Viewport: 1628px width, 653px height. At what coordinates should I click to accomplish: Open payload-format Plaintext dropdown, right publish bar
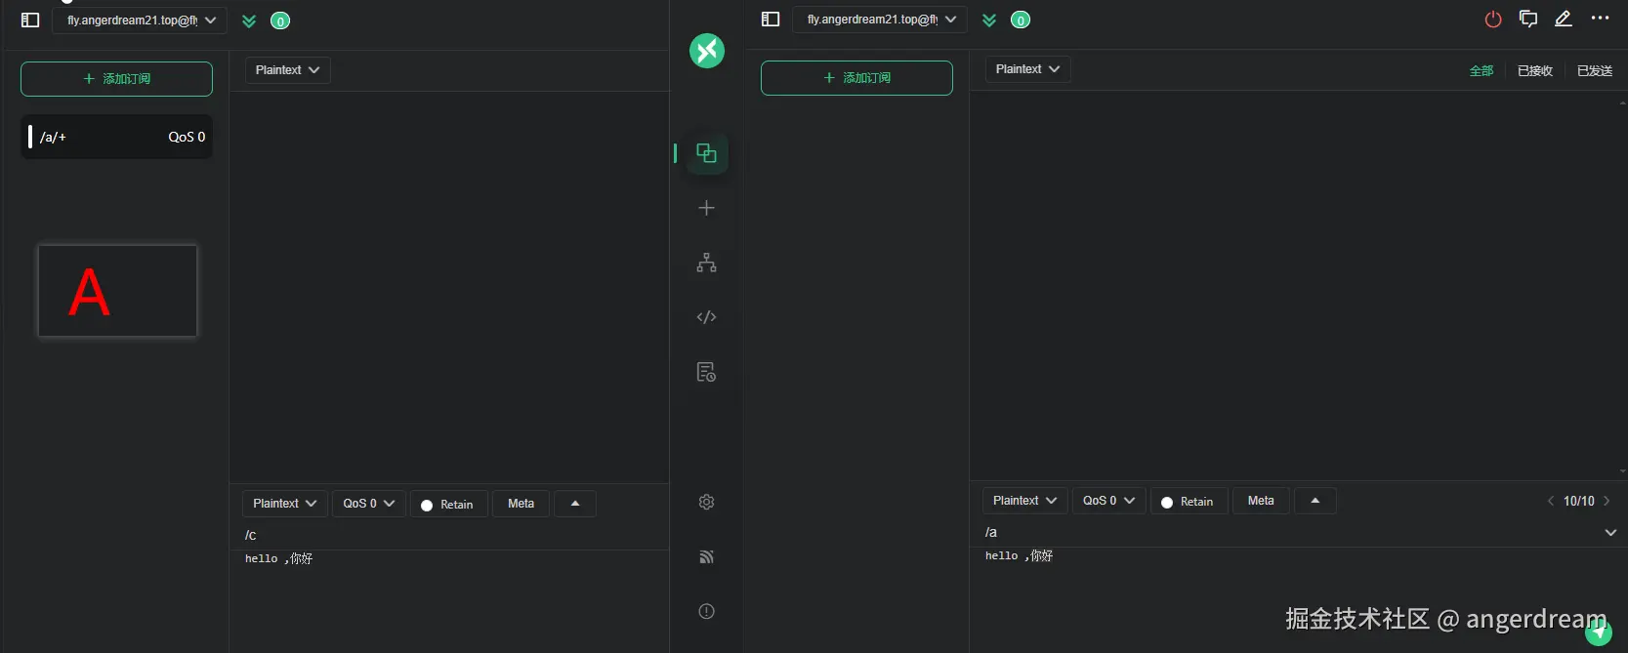(x=1025, y=501)
